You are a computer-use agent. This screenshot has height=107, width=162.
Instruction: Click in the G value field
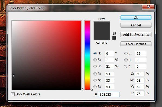[x=109, y=80]
